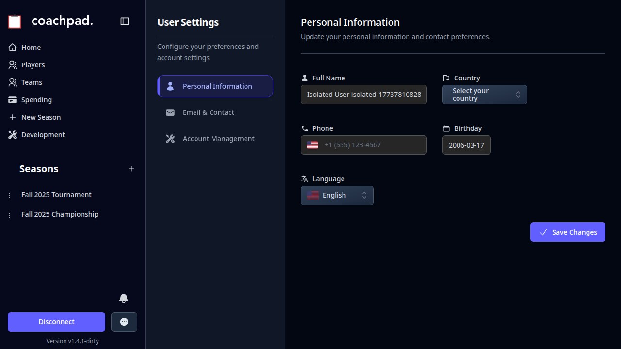Collapse the sidebar with the panel icon

[125, 21]
